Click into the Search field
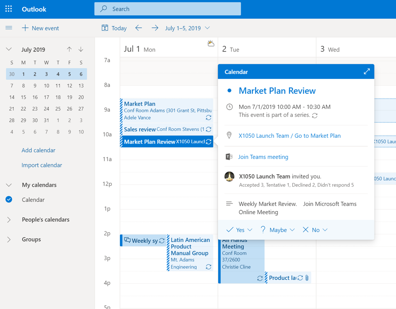396x309 pixels. tap(168, 9)
